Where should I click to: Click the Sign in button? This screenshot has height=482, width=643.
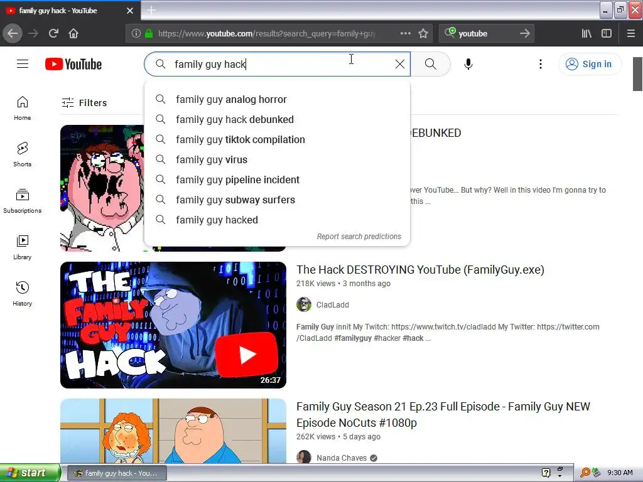(590, 64)
